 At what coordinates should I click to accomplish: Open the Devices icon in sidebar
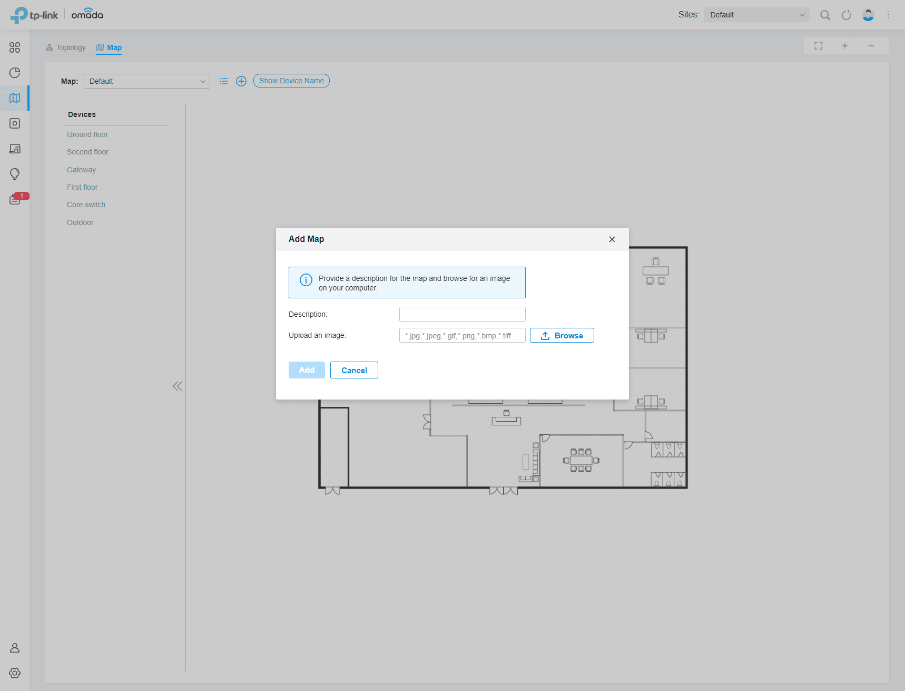coord(15,123)
